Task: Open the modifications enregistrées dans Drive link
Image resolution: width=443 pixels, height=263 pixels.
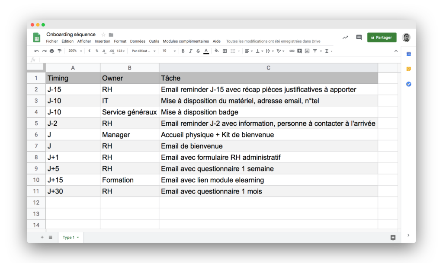Action: [273, 41]
